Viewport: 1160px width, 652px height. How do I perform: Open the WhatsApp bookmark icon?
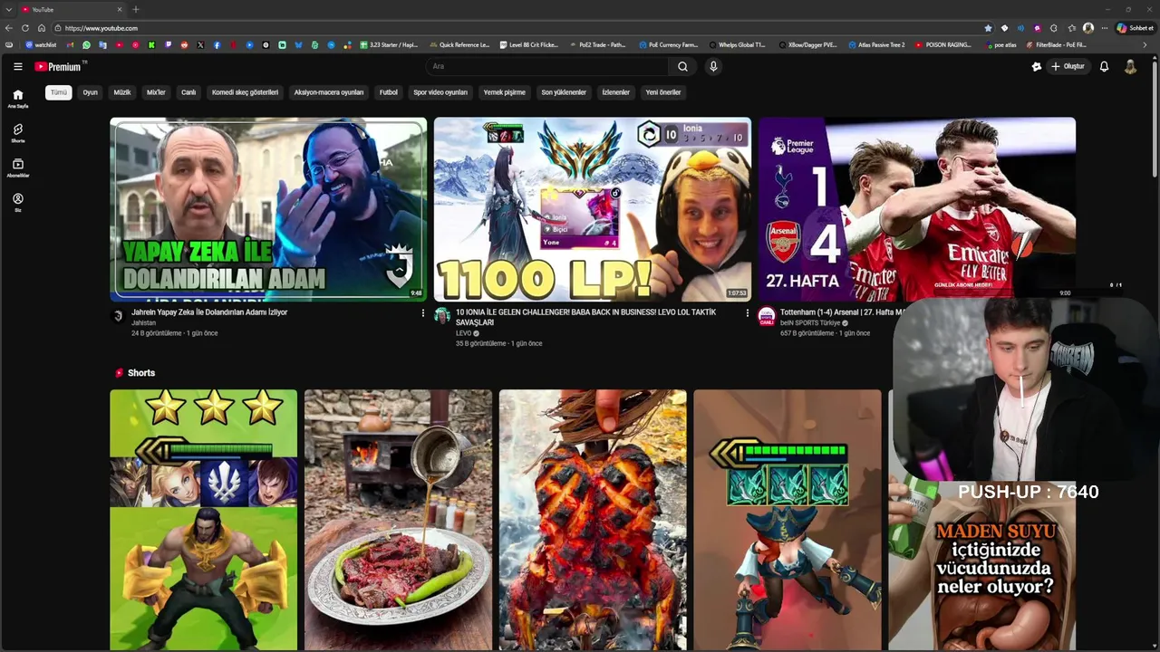coord(86,44)
